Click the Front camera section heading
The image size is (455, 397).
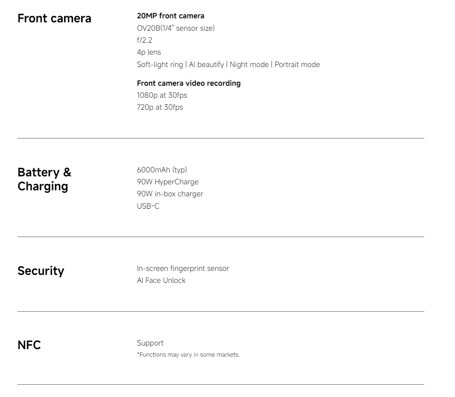pos(54,18)
